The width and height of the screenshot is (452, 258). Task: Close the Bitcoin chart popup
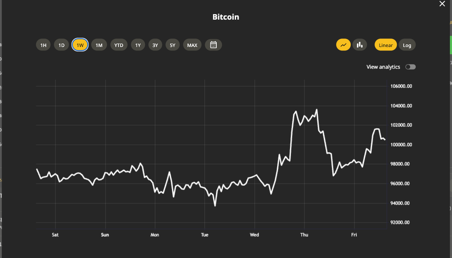click(x=442, y=4)
